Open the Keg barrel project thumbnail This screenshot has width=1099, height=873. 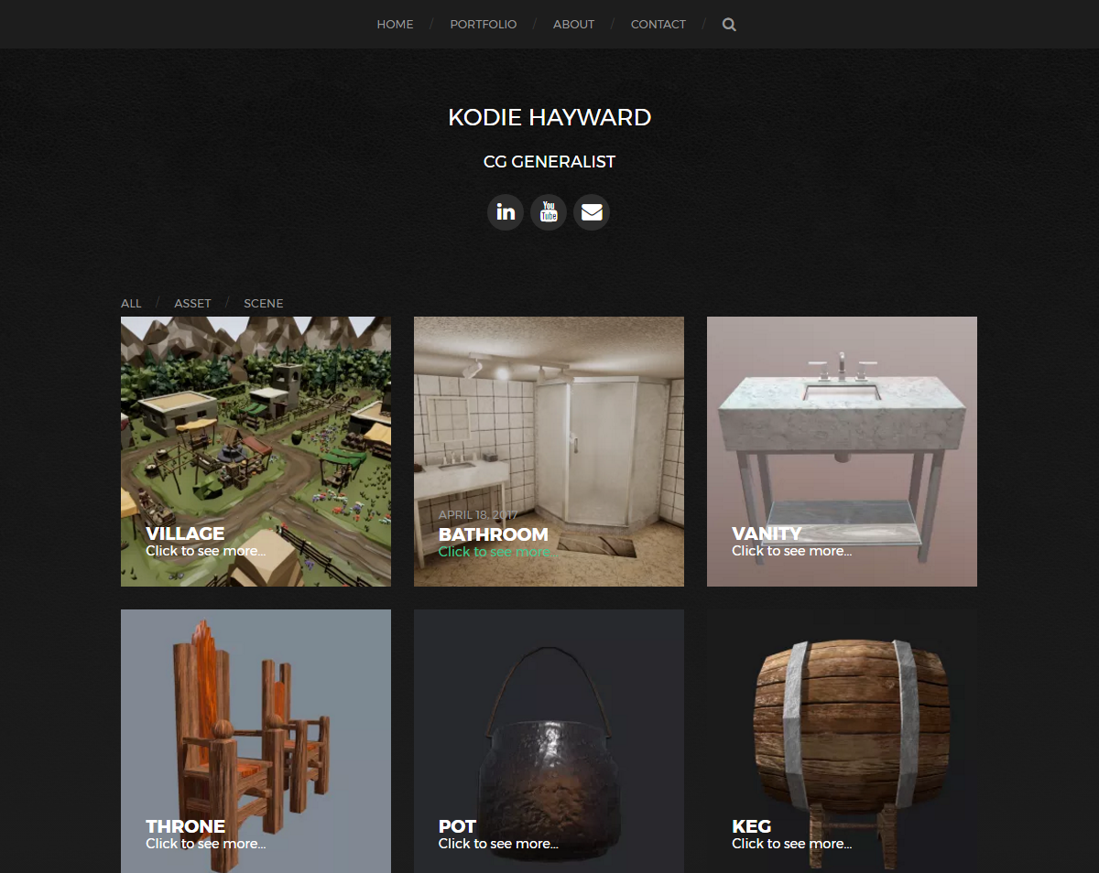pos(842,741)
